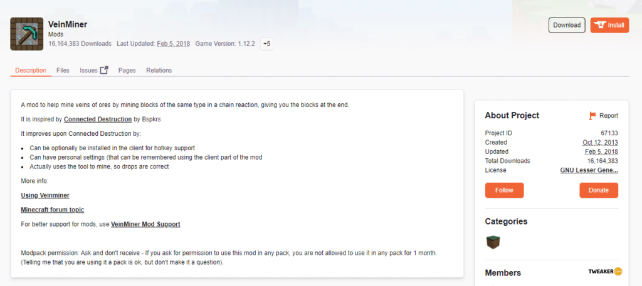The height and width of the screenshot is (286, 642).
Task: Click the VeinMiner title heading
Action: [x=68, y=24]
